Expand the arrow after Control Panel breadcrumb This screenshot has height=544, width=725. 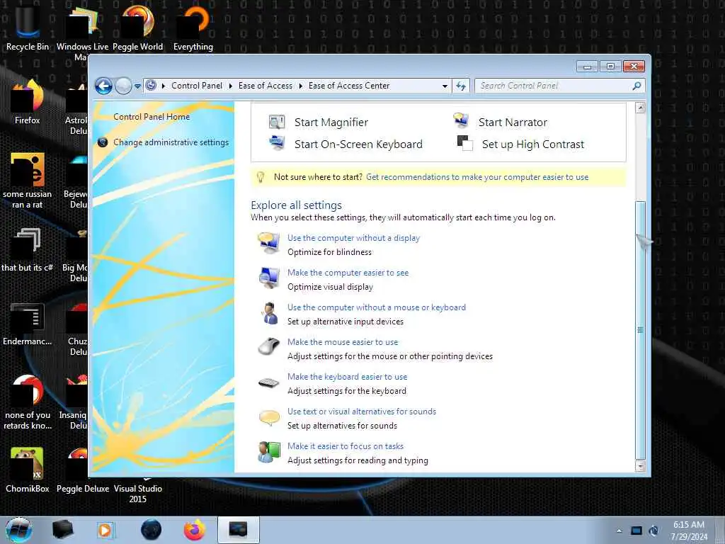tap(230, 86)
